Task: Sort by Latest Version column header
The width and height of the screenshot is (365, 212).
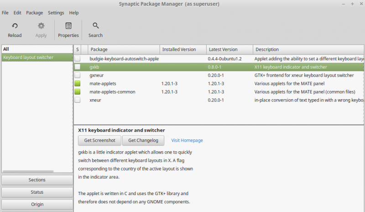Action: pyautogui.click(x=230, y=49)
